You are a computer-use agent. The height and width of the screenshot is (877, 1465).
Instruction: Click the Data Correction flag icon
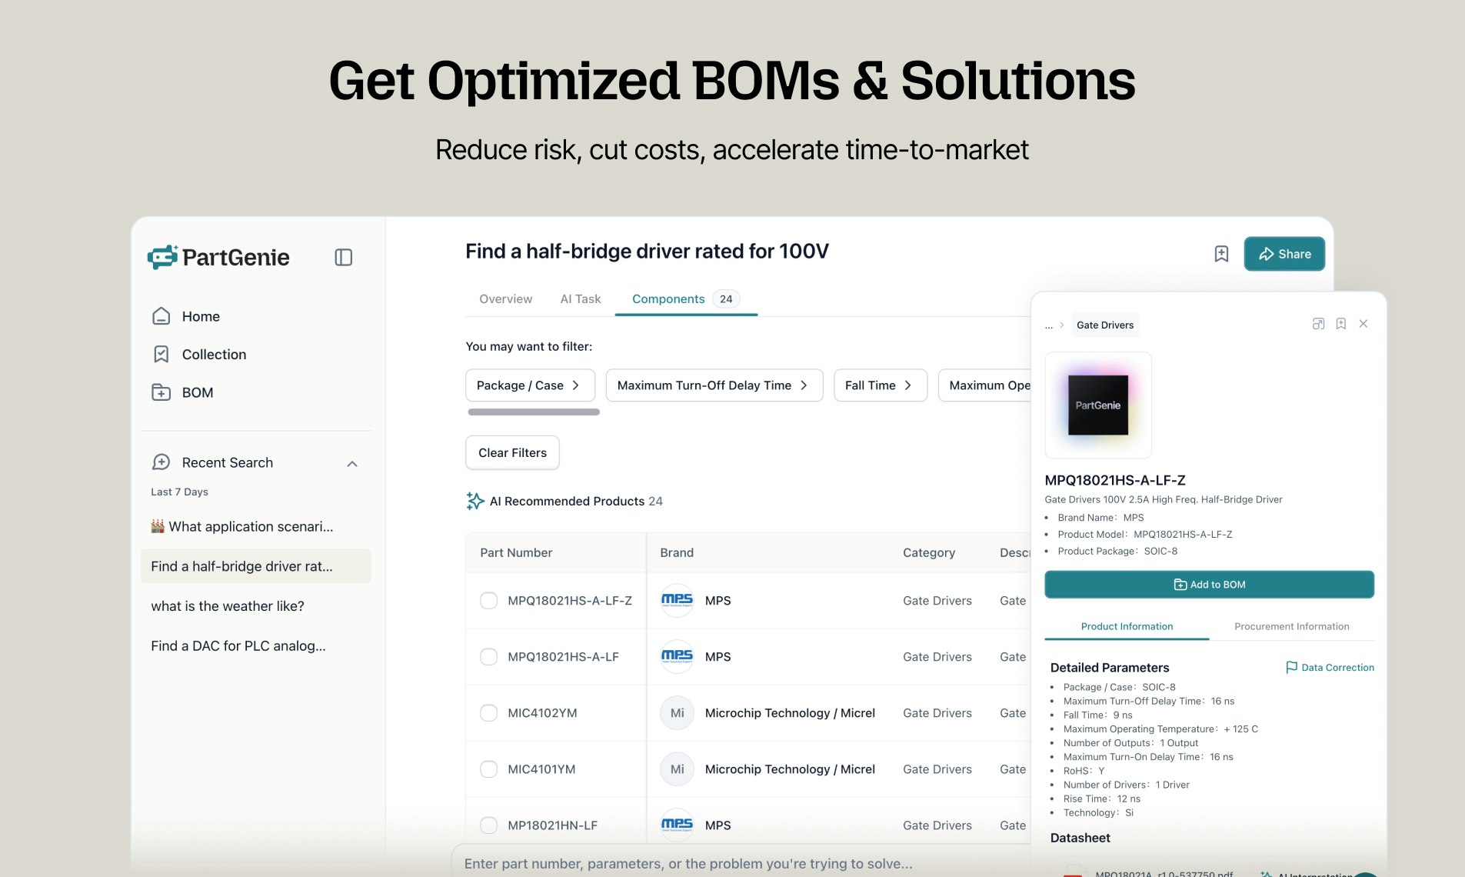point(1291,667)
